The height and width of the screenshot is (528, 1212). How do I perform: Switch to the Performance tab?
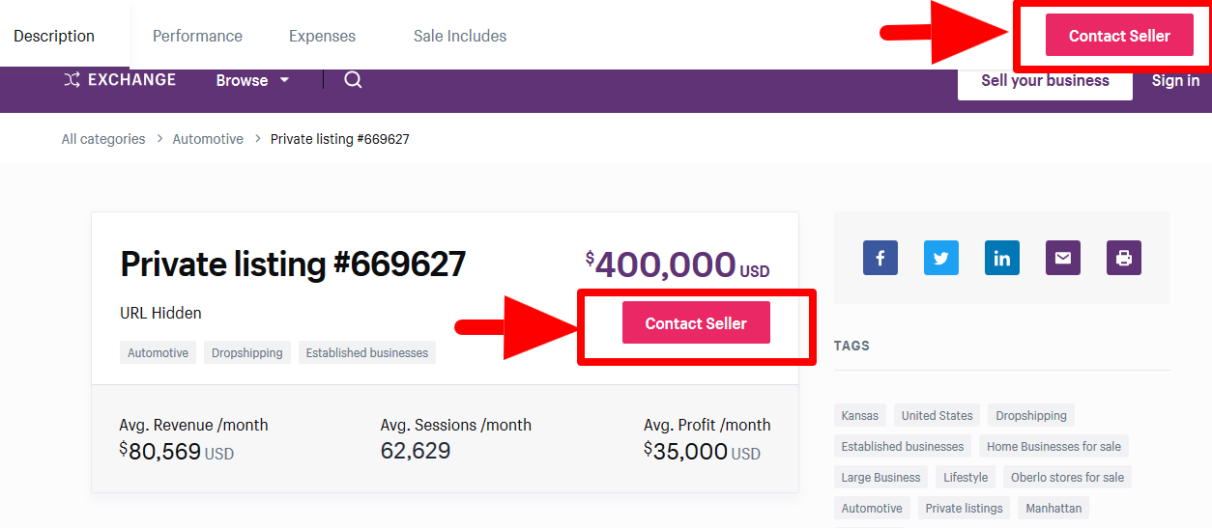197,36
